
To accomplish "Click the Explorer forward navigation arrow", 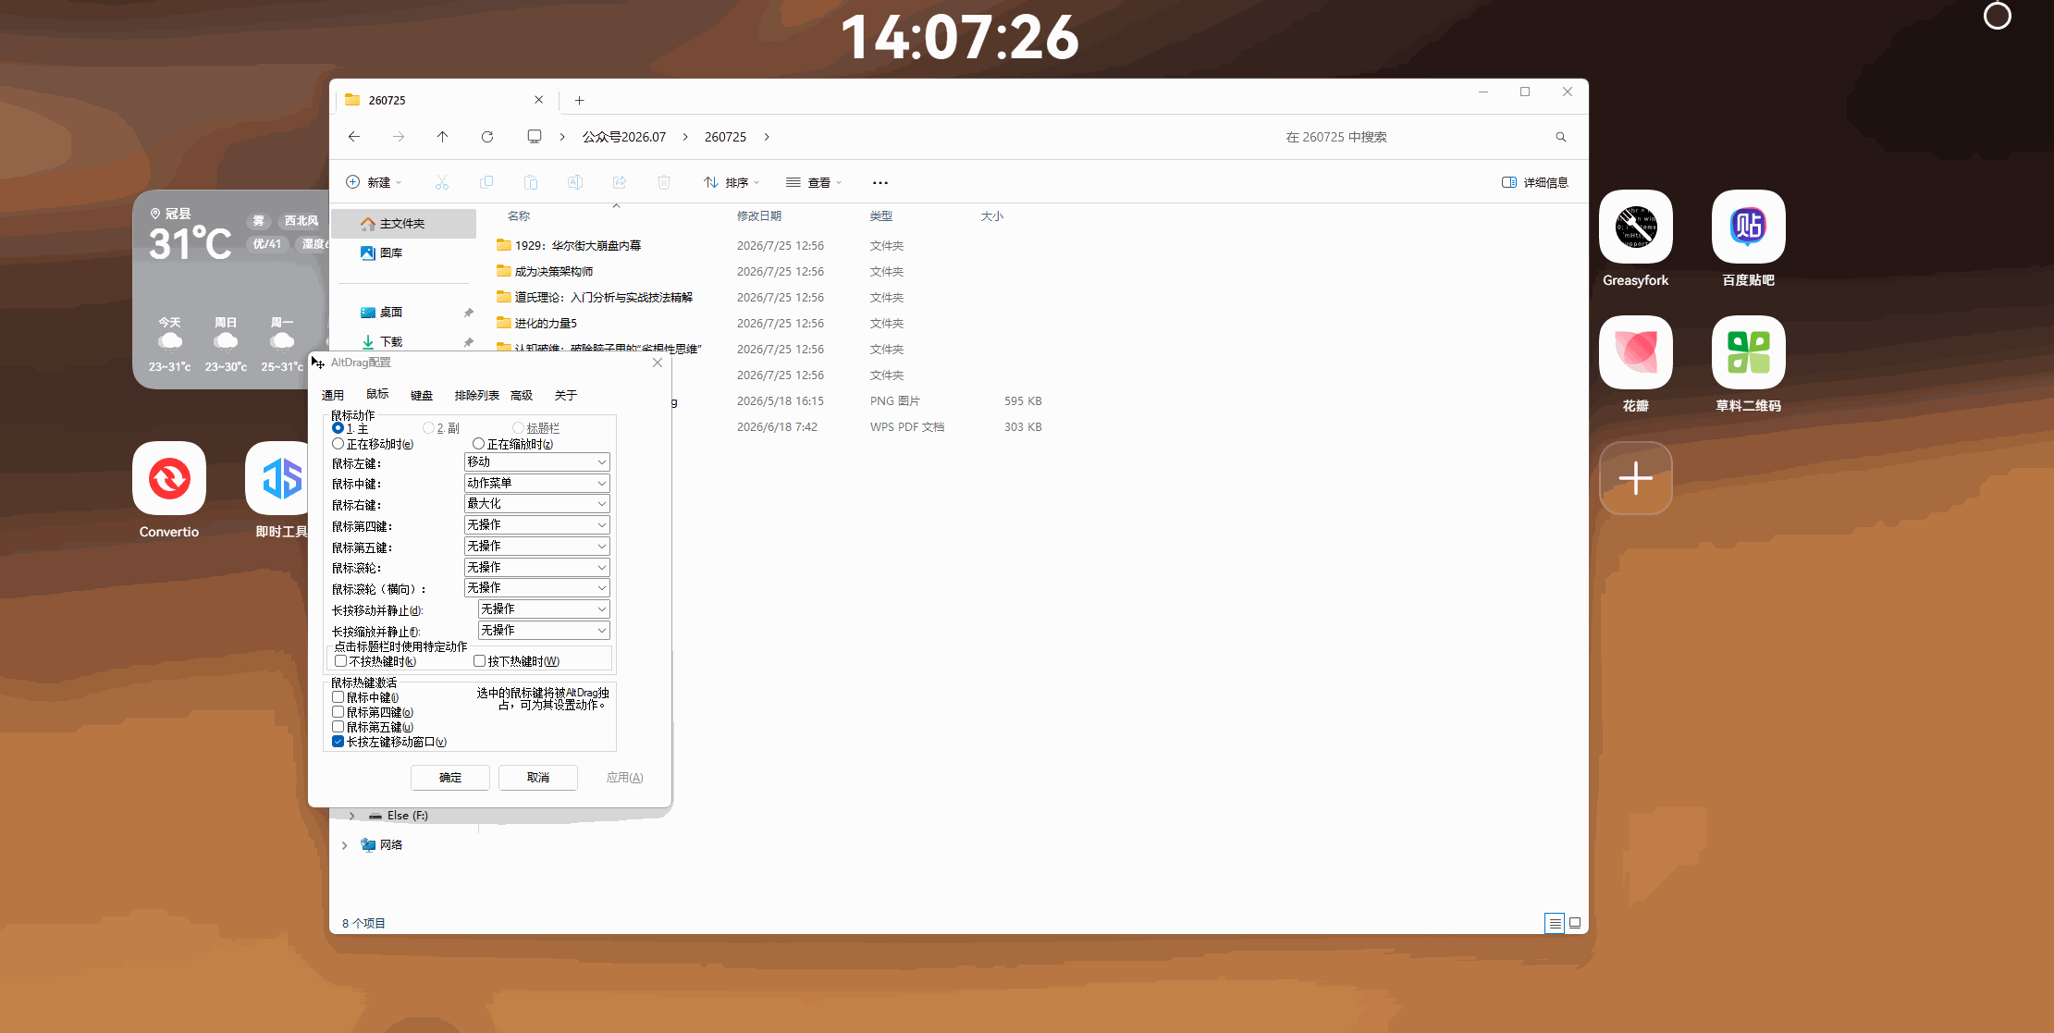I will pyautogui.click(x=399, y=137).
